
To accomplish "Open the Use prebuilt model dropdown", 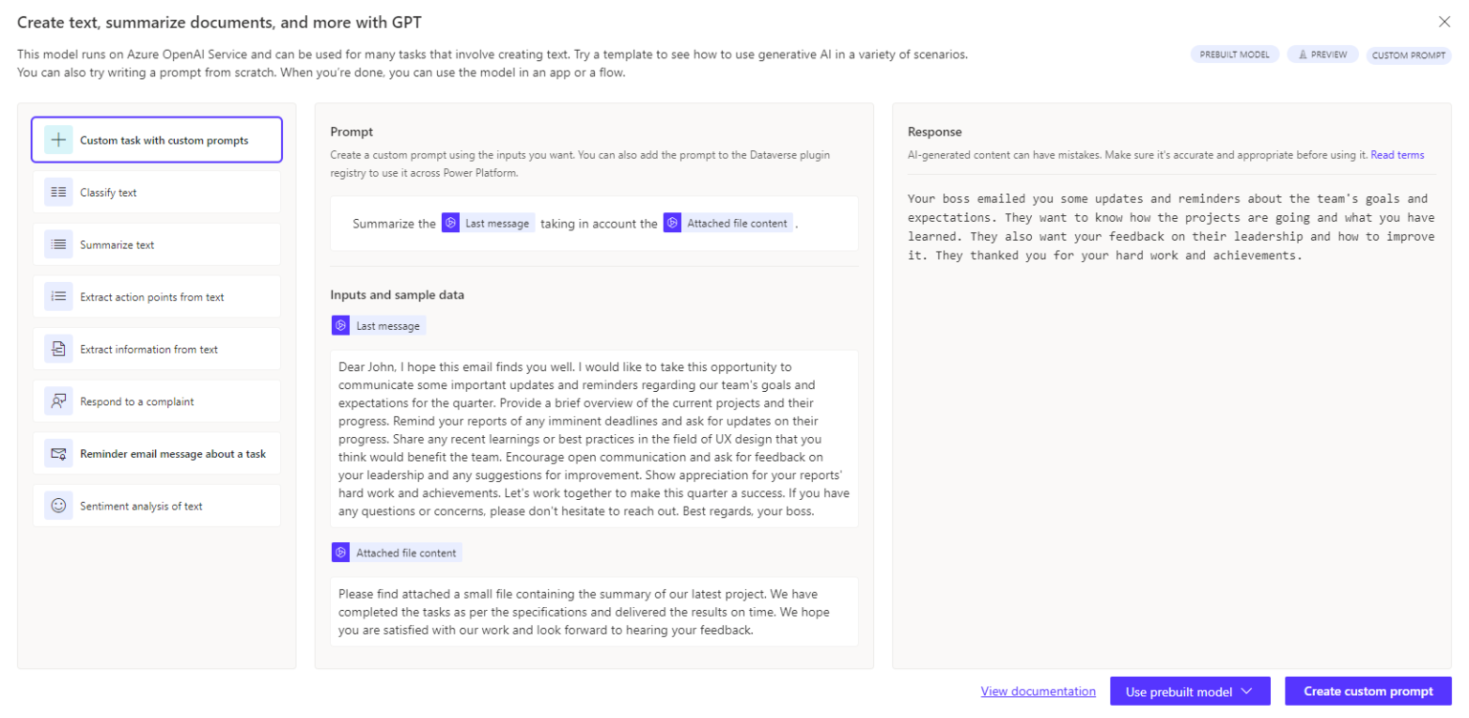I will [1190, 690].
